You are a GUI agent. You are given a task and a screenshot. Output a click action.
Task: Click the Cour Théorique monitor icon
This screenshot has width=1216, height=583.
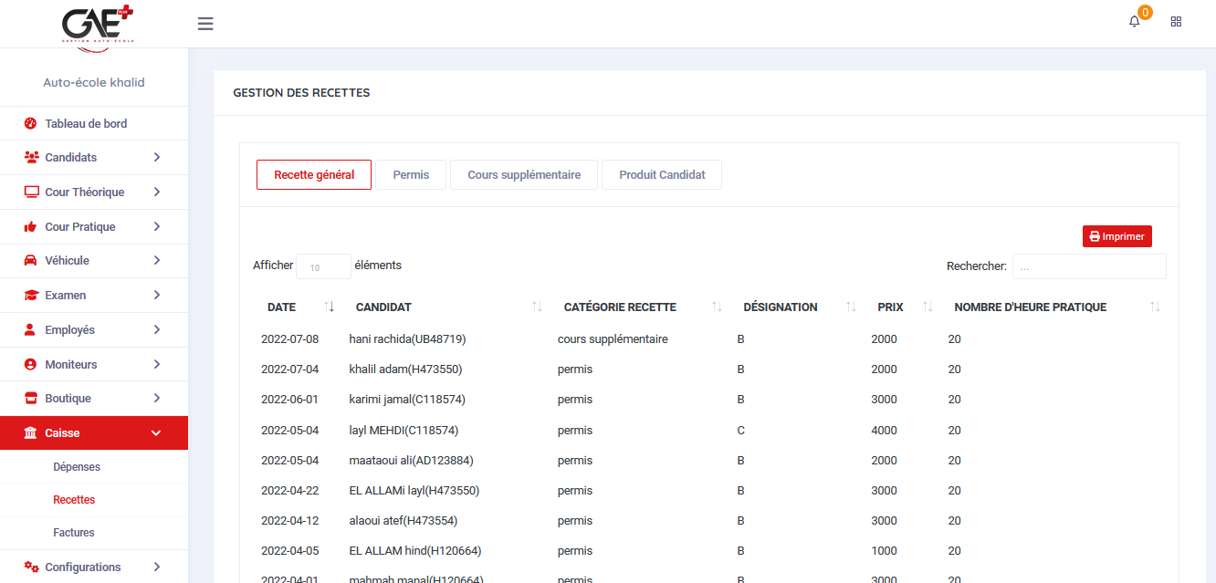31,192
